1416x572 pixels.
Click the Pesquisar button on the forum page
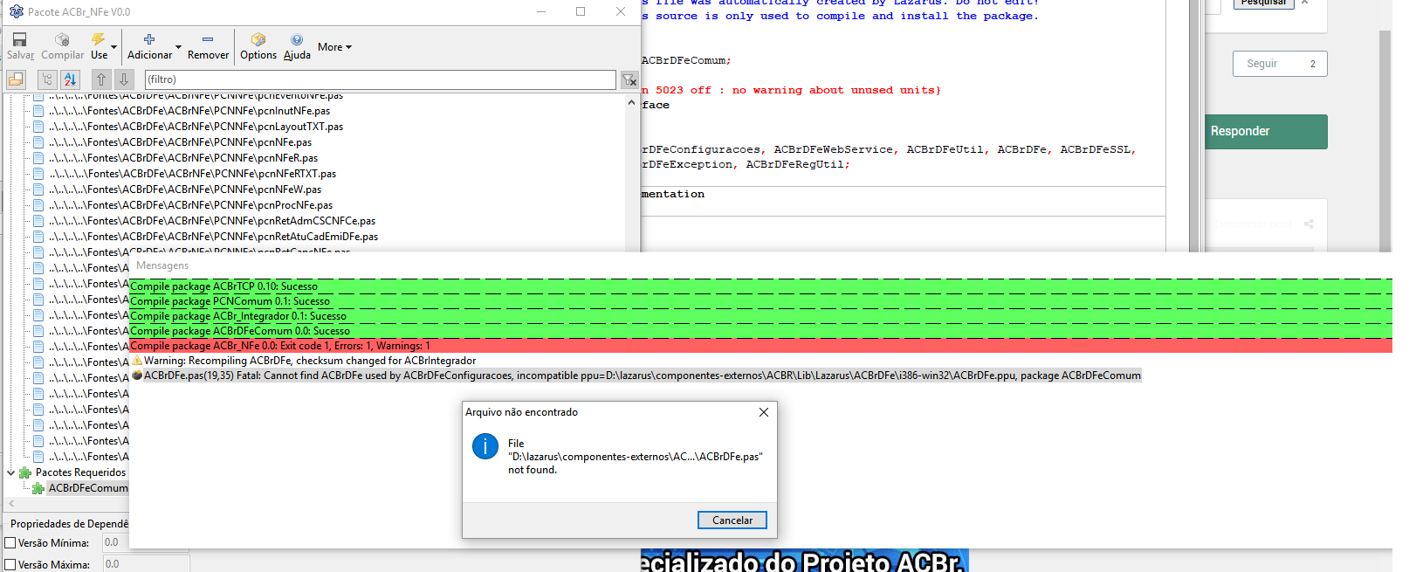(x=1263, y=3)
